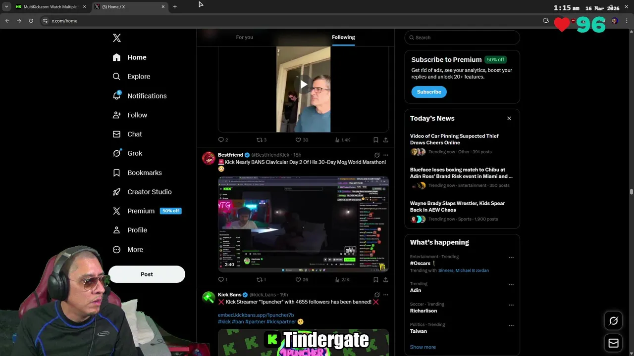Click the Grok icon on Kick Bans post
The image size is (634, 356).
point(377,295)
